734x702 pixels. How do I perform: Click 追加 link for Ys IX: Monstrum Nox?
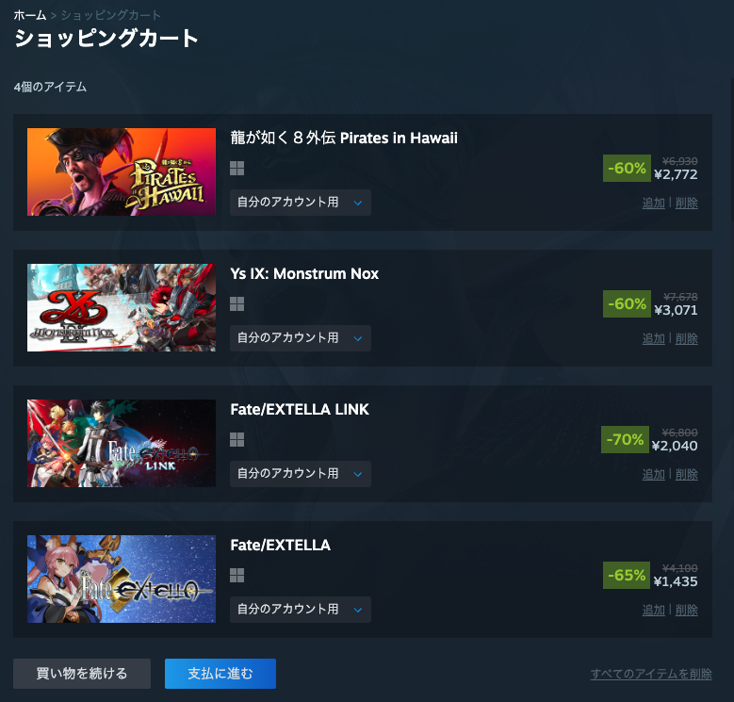tap(654, 339)
